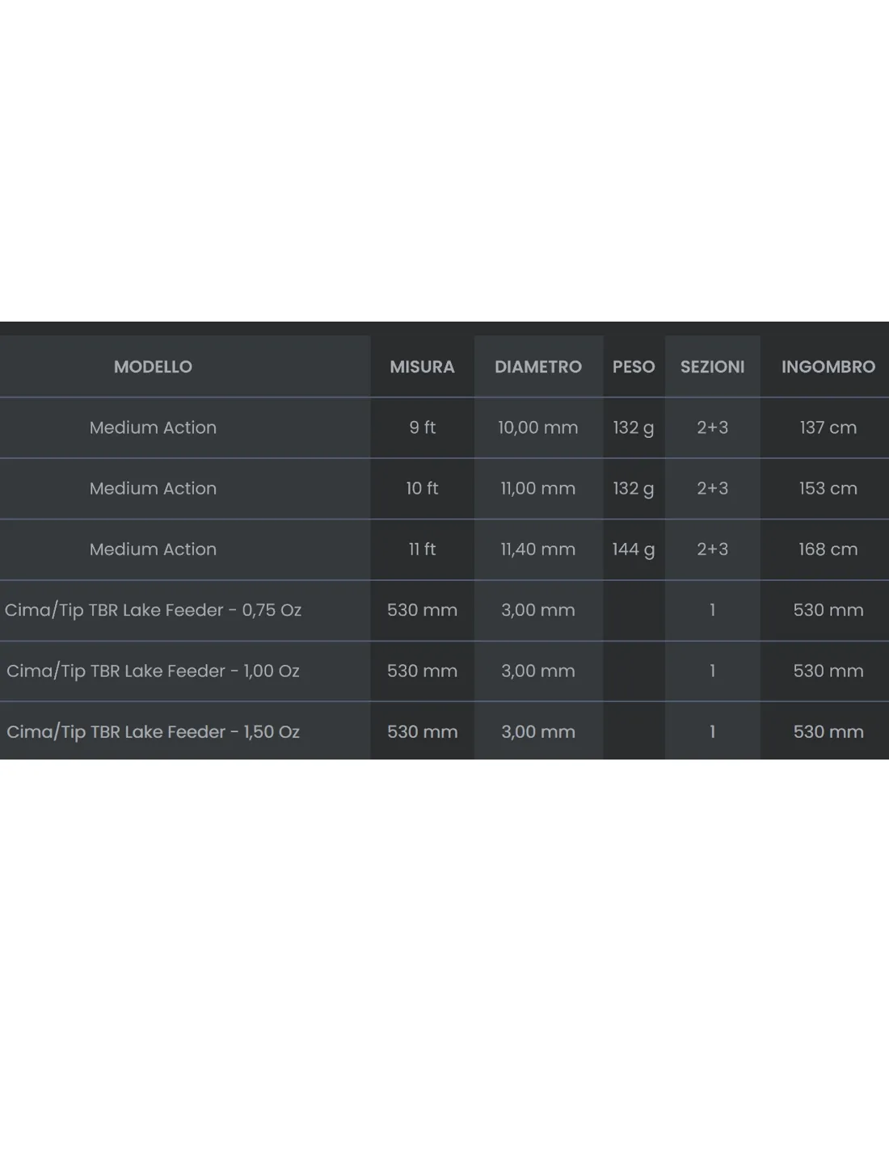The image size is (889, 1149).
Task: Click the 11,00 mm diameter cell
Action: (x=538, y=488)
